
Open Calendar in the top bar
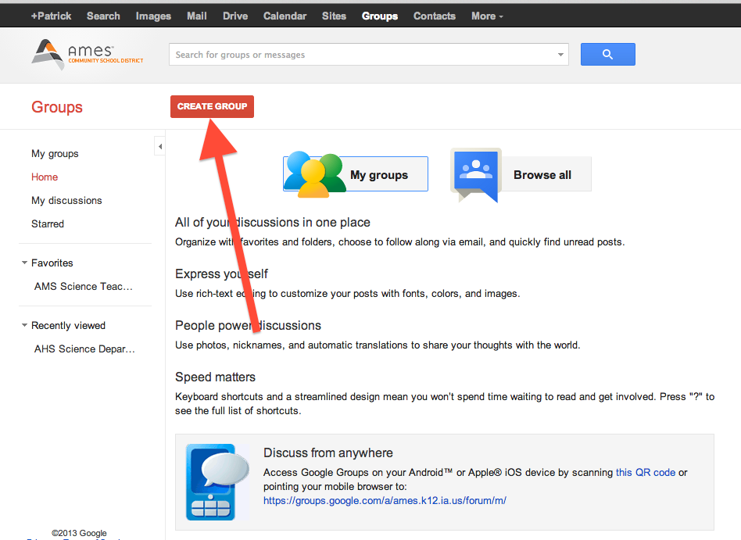coord(285,16)
